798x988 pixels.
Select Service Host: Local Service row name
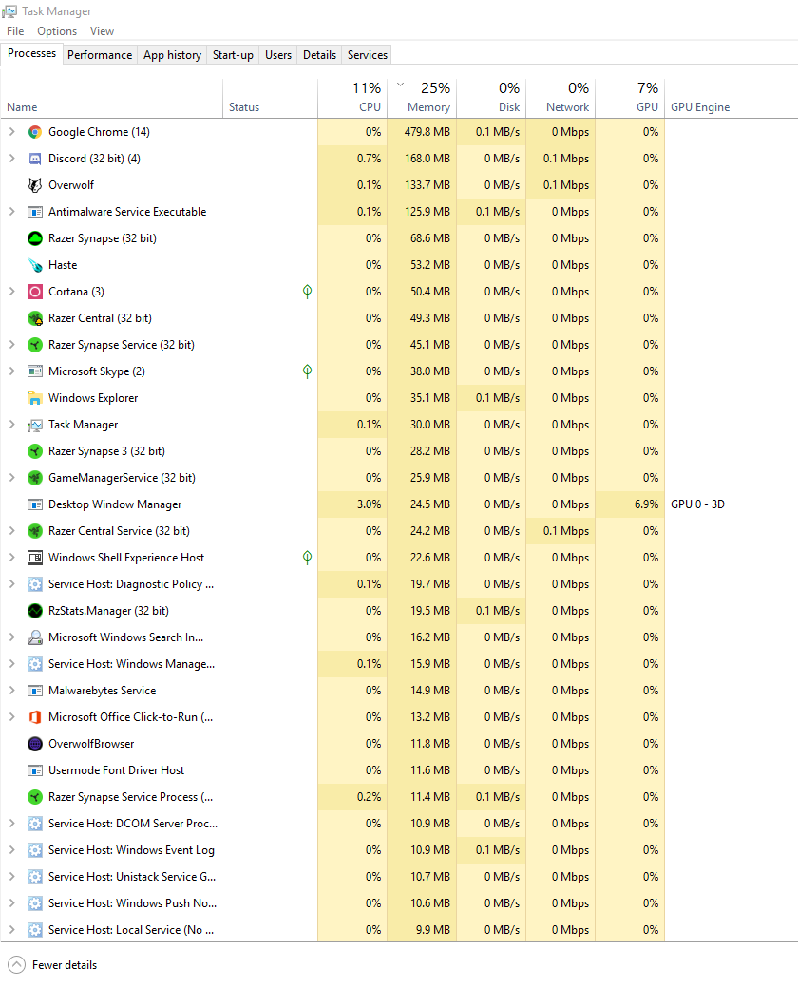(x=131, y=930)
